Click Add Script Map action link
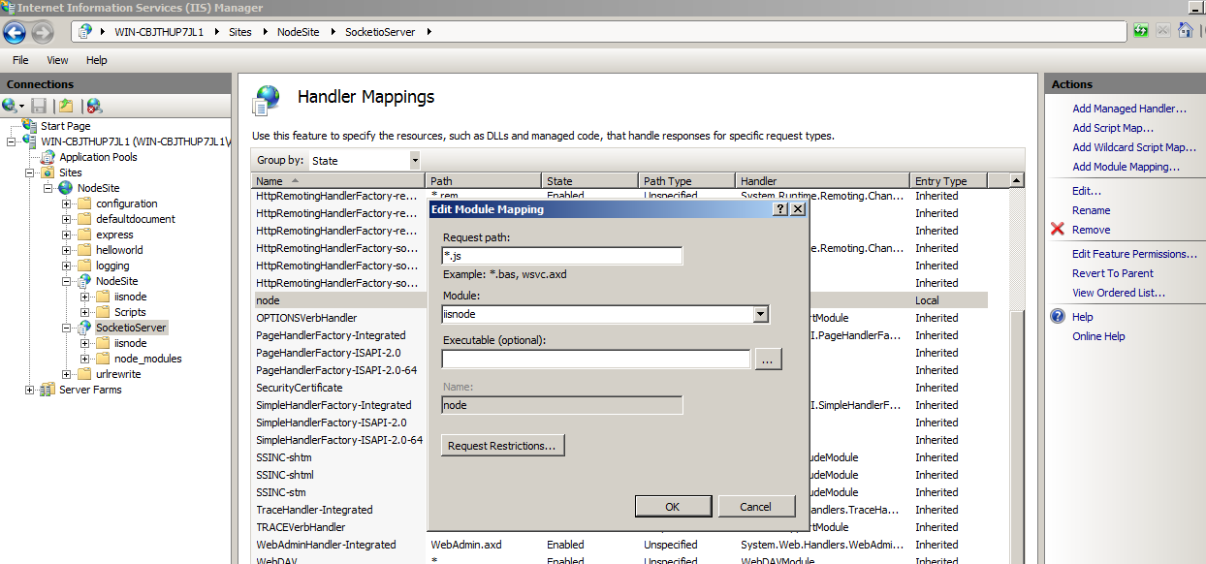 [x=1113, y=128]
